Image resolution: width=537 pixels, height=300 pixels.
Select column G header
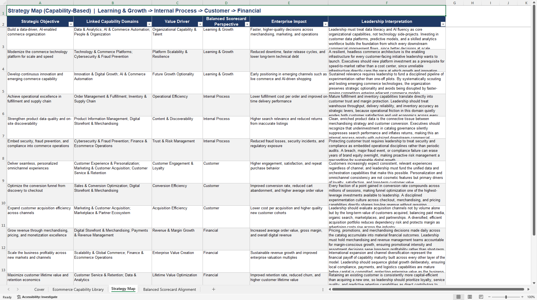(x=454, y=3)
